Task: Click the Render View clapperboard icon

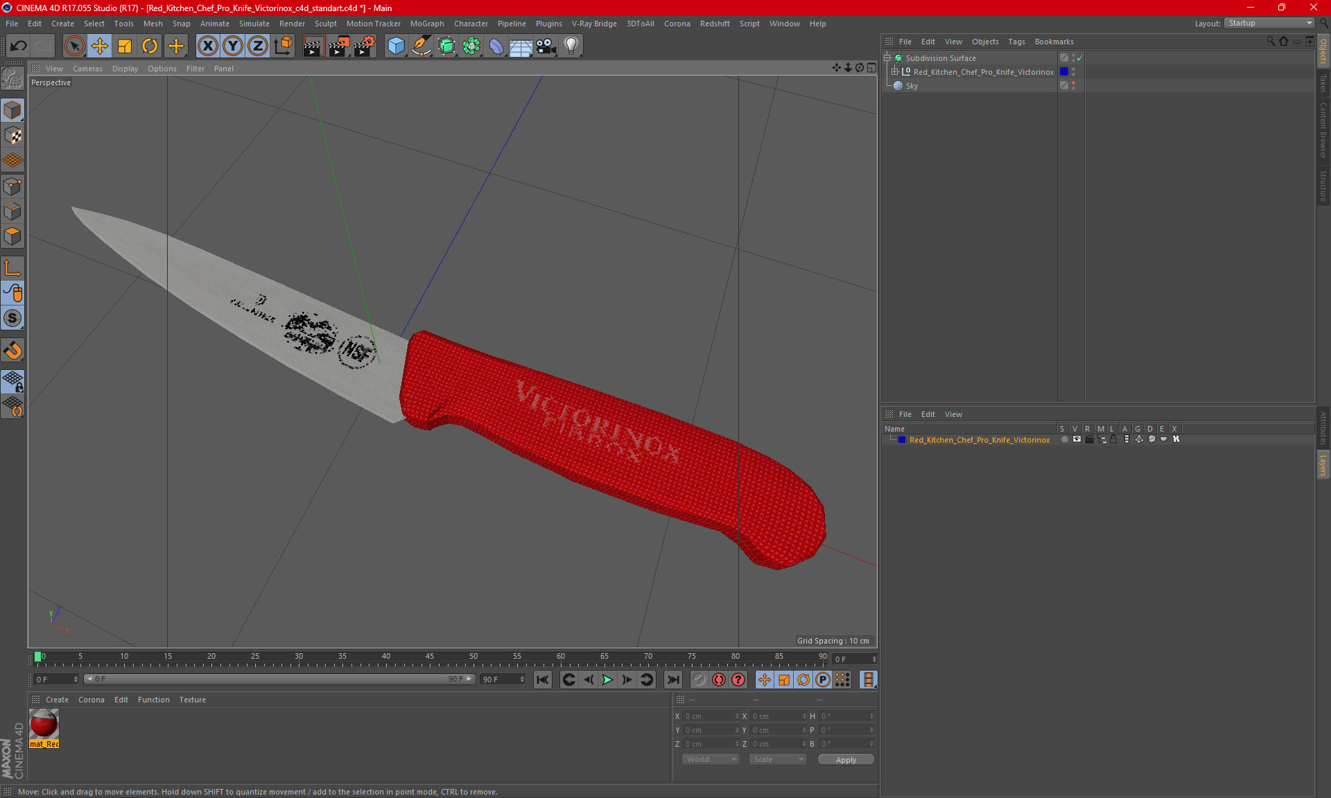Action: pos(313,46)
